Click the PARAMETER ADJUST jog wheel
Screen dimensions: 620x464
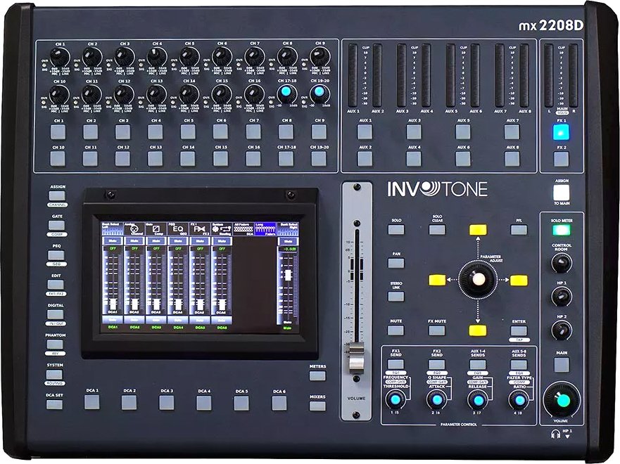[x=479, y=279]
